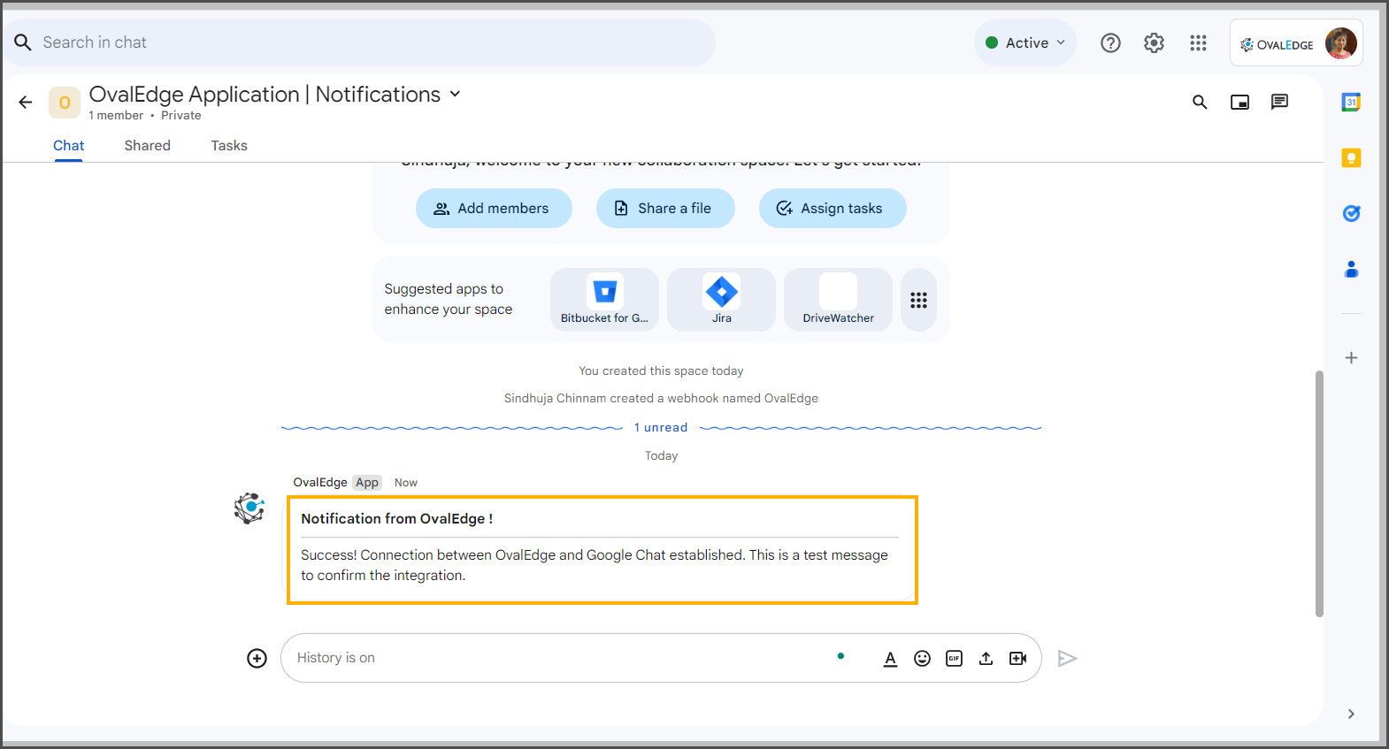This screenshot has width=1389, height=749.
Task: Open the space avatar icon
Action: tap(65, 103)
